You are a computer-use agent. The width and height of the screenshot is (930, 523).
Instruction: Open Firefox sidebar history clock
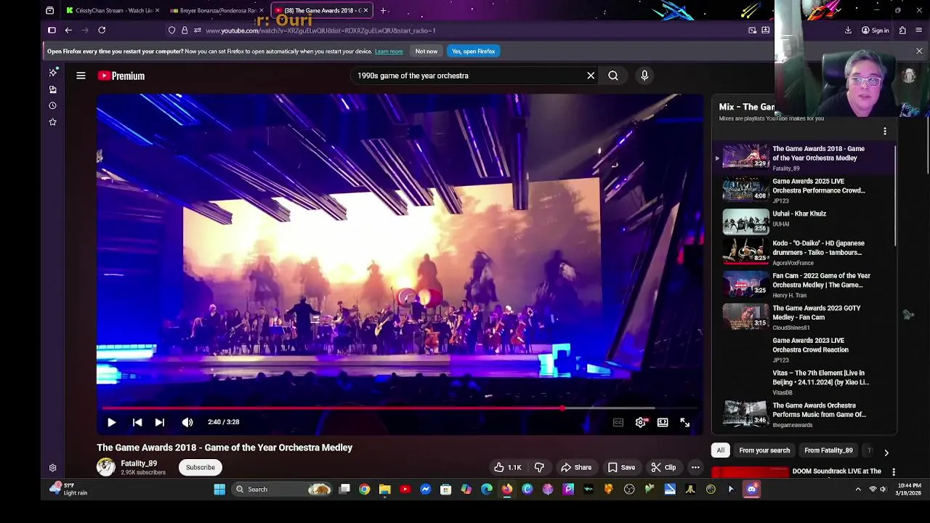click(x=52, y=106)
